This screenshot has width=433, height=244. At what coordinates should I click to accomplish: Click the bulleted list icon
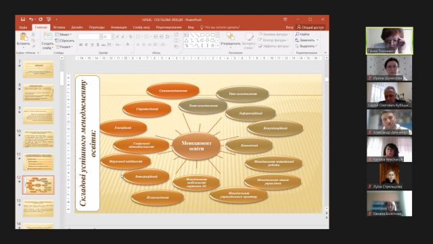point(139,37)
